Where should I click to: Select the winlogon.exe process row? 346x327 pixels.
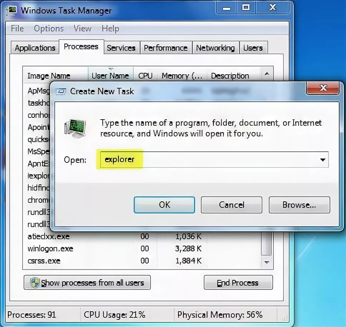pos(142,248)
